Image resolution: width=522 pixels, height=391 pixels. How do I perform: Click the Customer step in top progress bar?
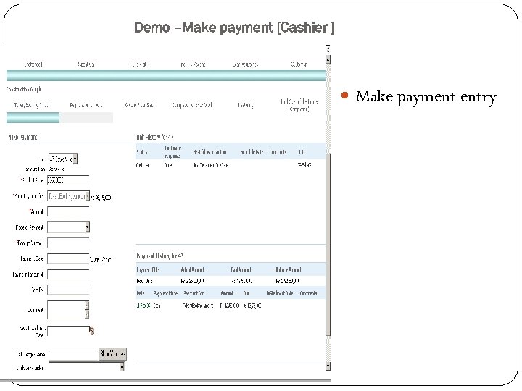(299, 64)
